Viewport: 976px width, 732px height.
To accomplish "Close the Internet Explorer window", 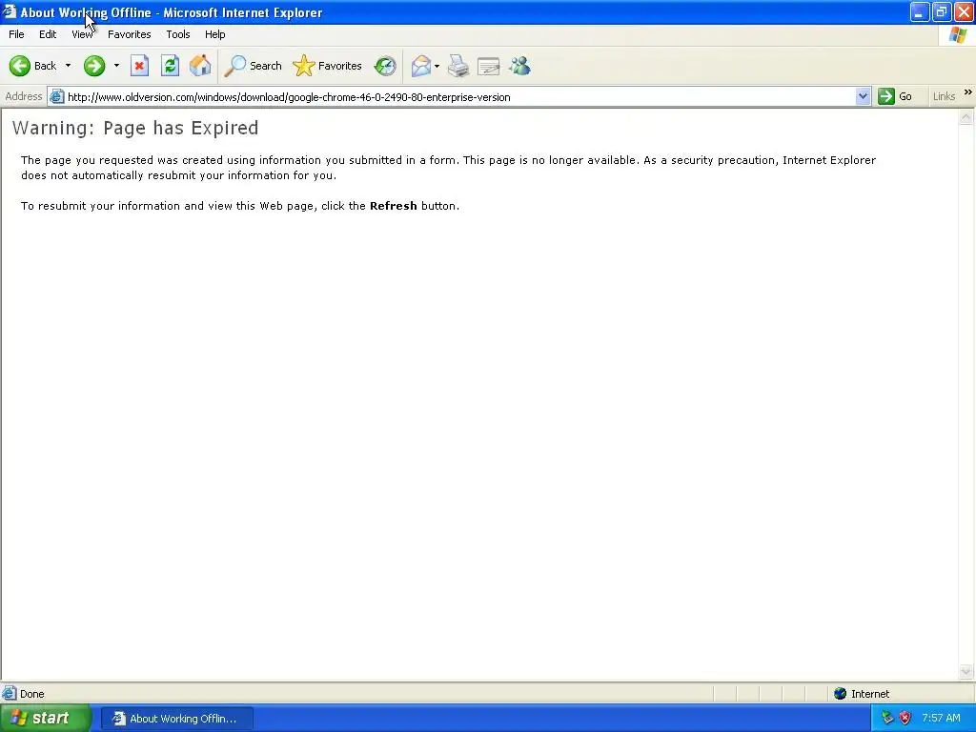I will click(964, 11).
